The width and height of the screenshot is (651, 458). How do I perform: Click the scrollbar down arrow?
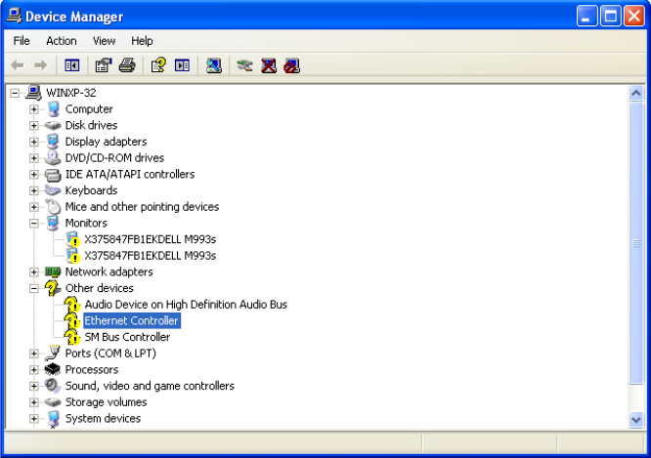point(636,419)
